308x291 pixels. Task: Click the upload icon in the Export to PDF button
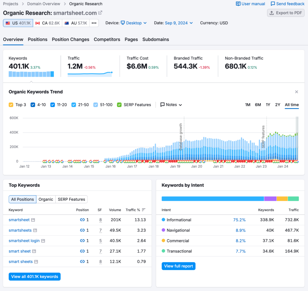point(272,13)
